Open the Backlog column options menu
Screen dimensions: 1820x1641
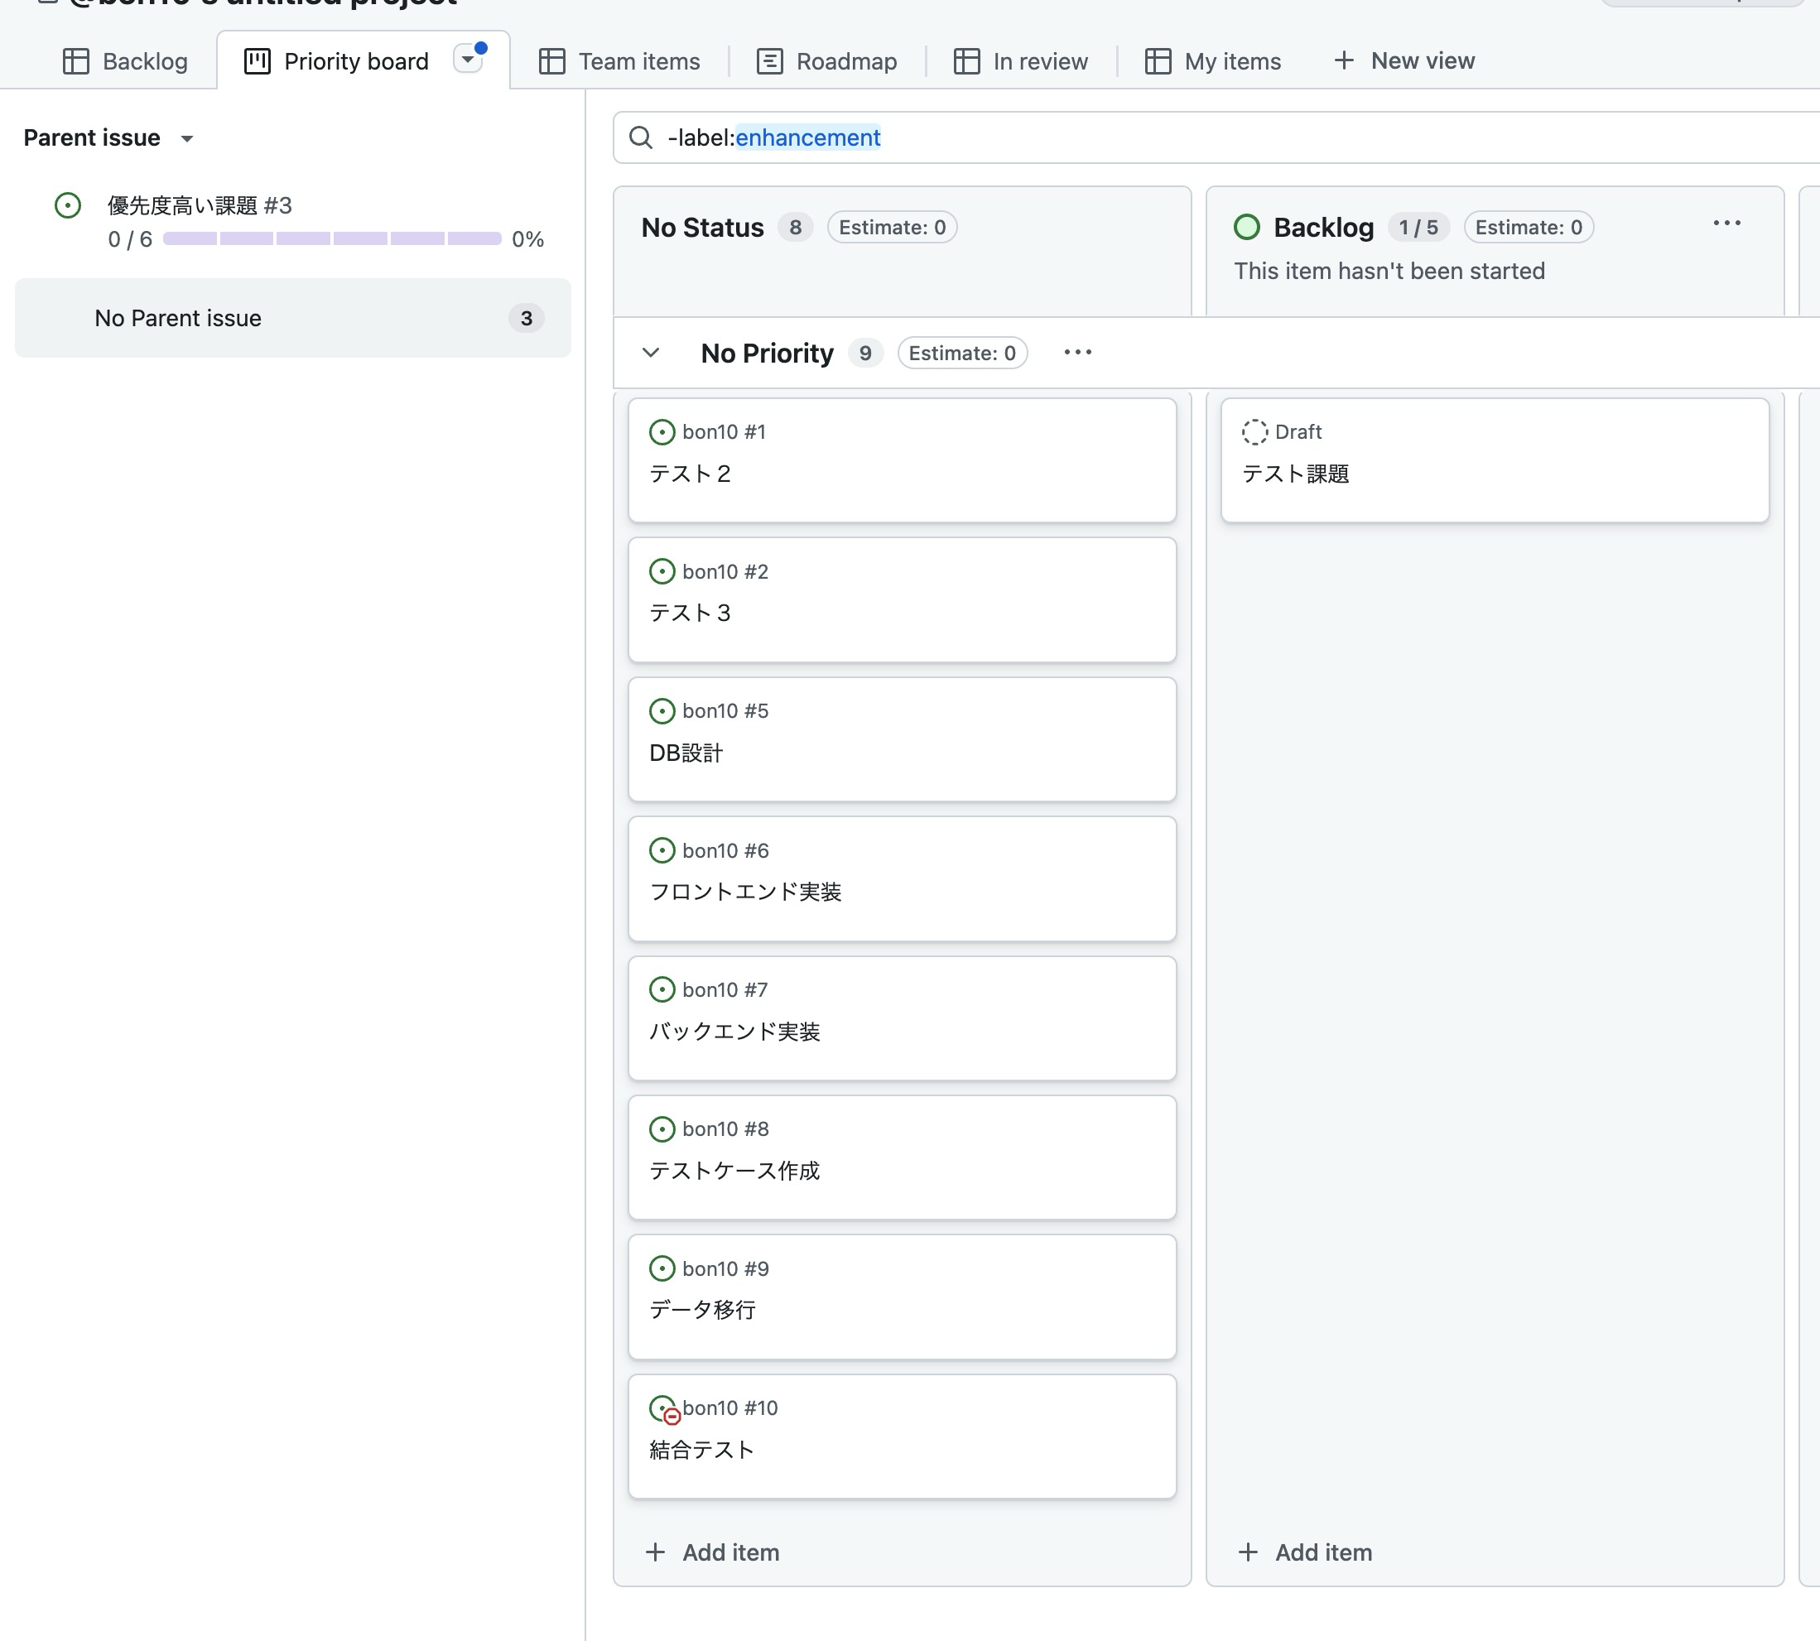click(1726, 223)
